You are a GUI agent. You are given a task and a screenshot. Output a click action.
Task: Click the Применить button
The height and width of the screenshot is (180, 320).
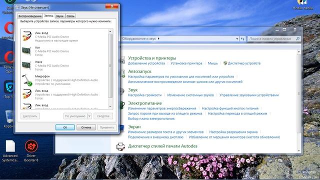click(107, 127)
